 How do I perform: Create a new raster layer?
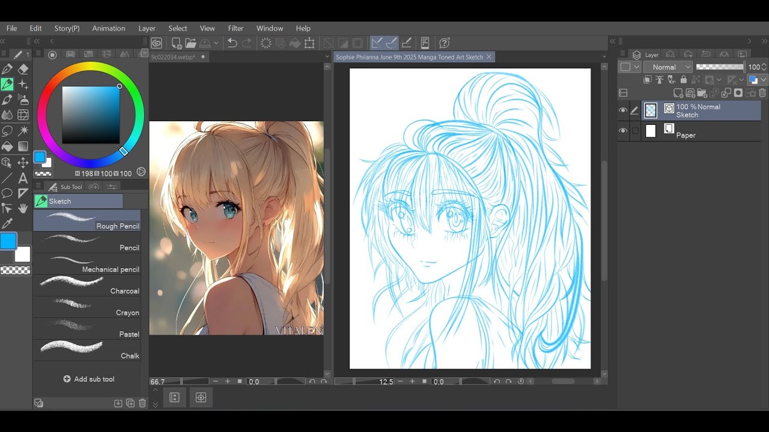[678, 93]
